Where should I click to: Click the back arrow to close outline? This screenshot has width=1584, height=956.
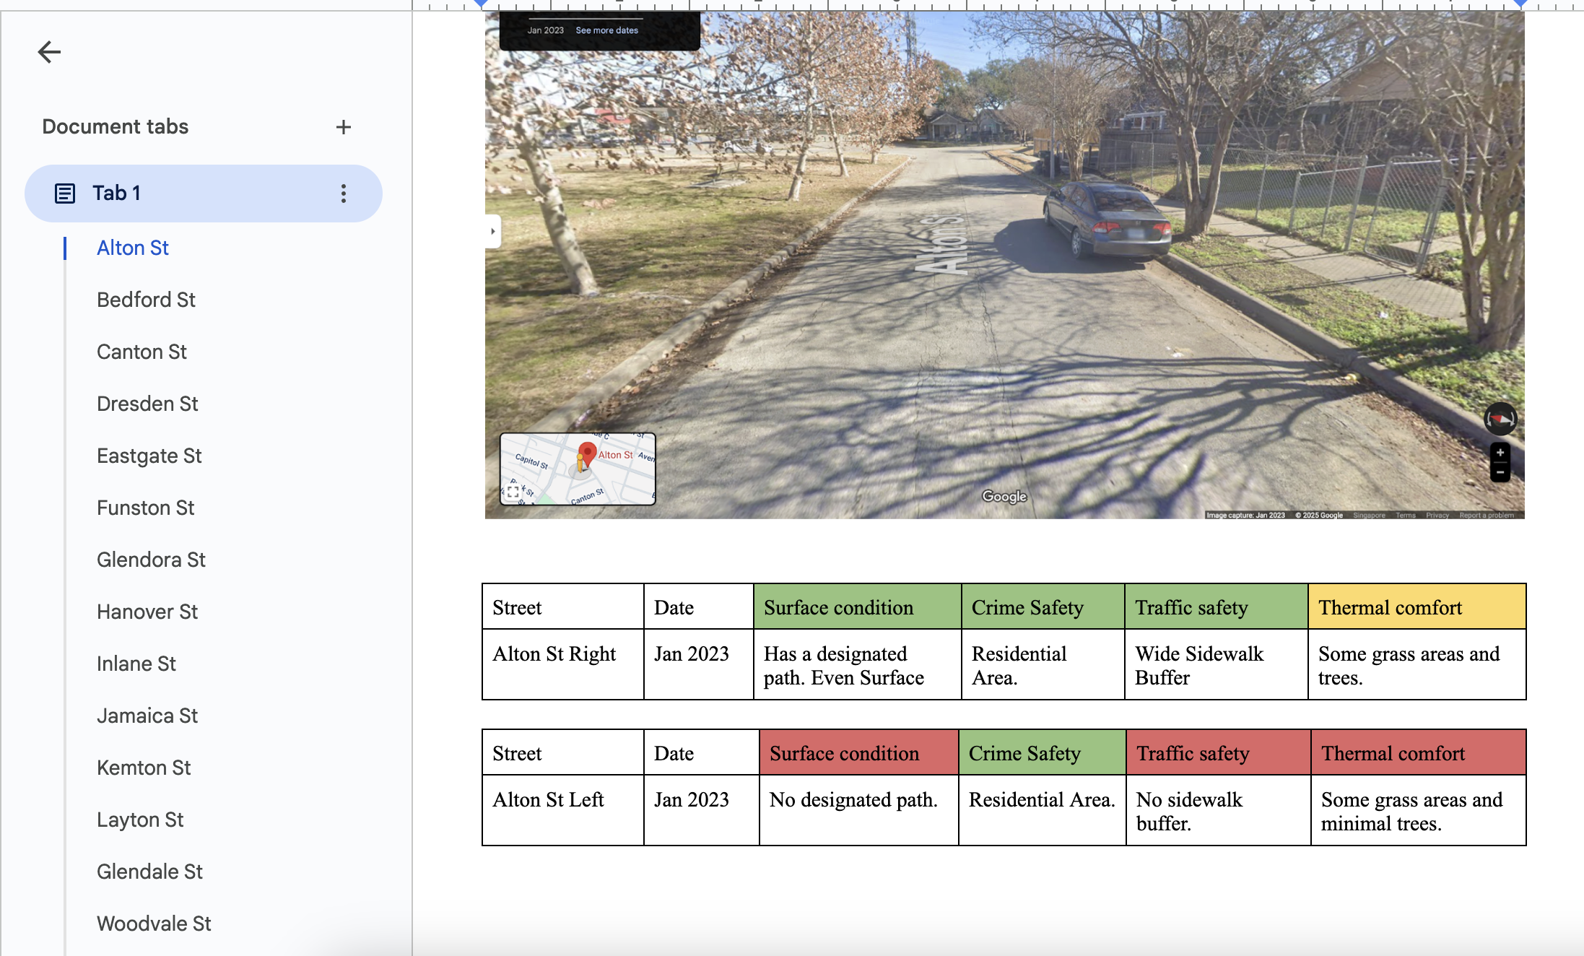coord(49,52)
